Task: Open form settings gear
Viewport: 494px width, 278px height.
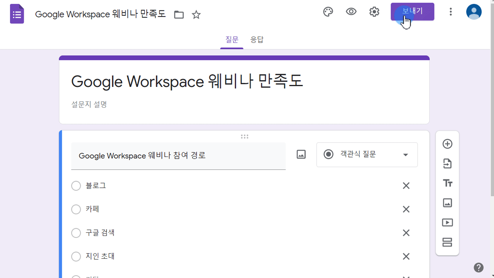Action: pyautogui.click(x=374, y=12)
